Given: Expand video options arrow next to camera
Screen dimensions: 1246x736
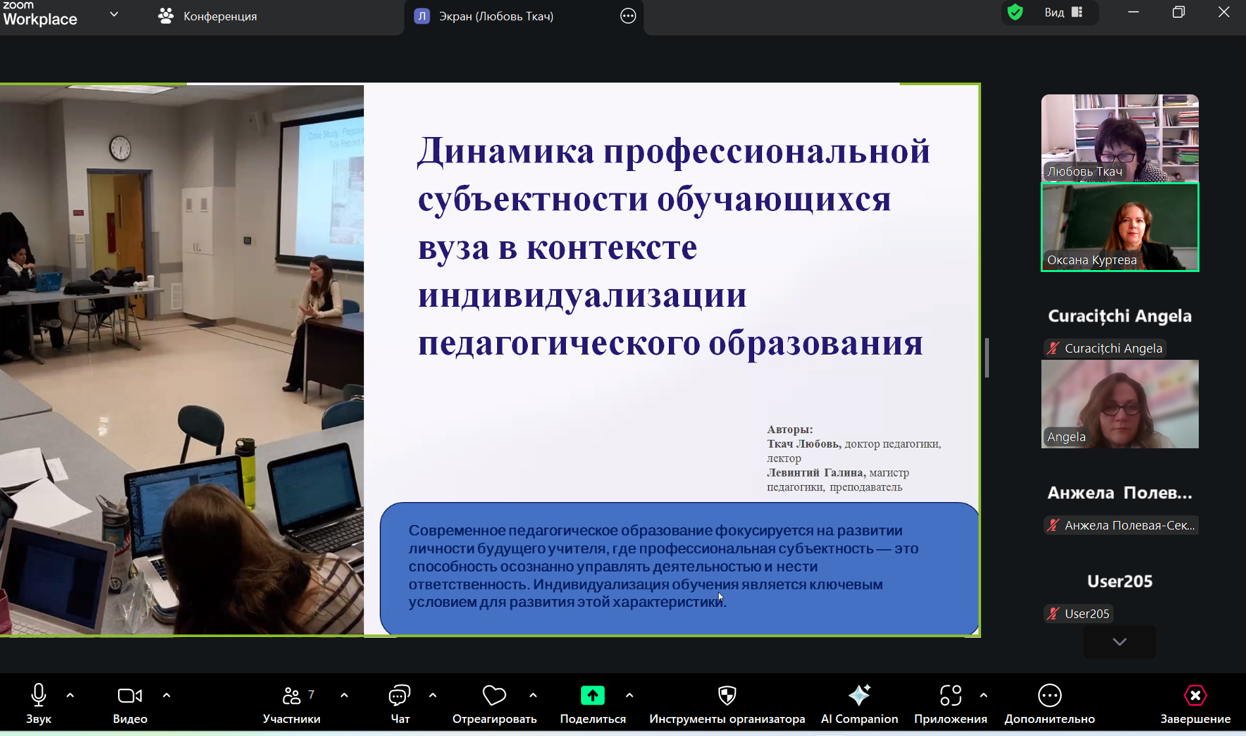Looking at the screenshot, I should (x=167, y=695).
